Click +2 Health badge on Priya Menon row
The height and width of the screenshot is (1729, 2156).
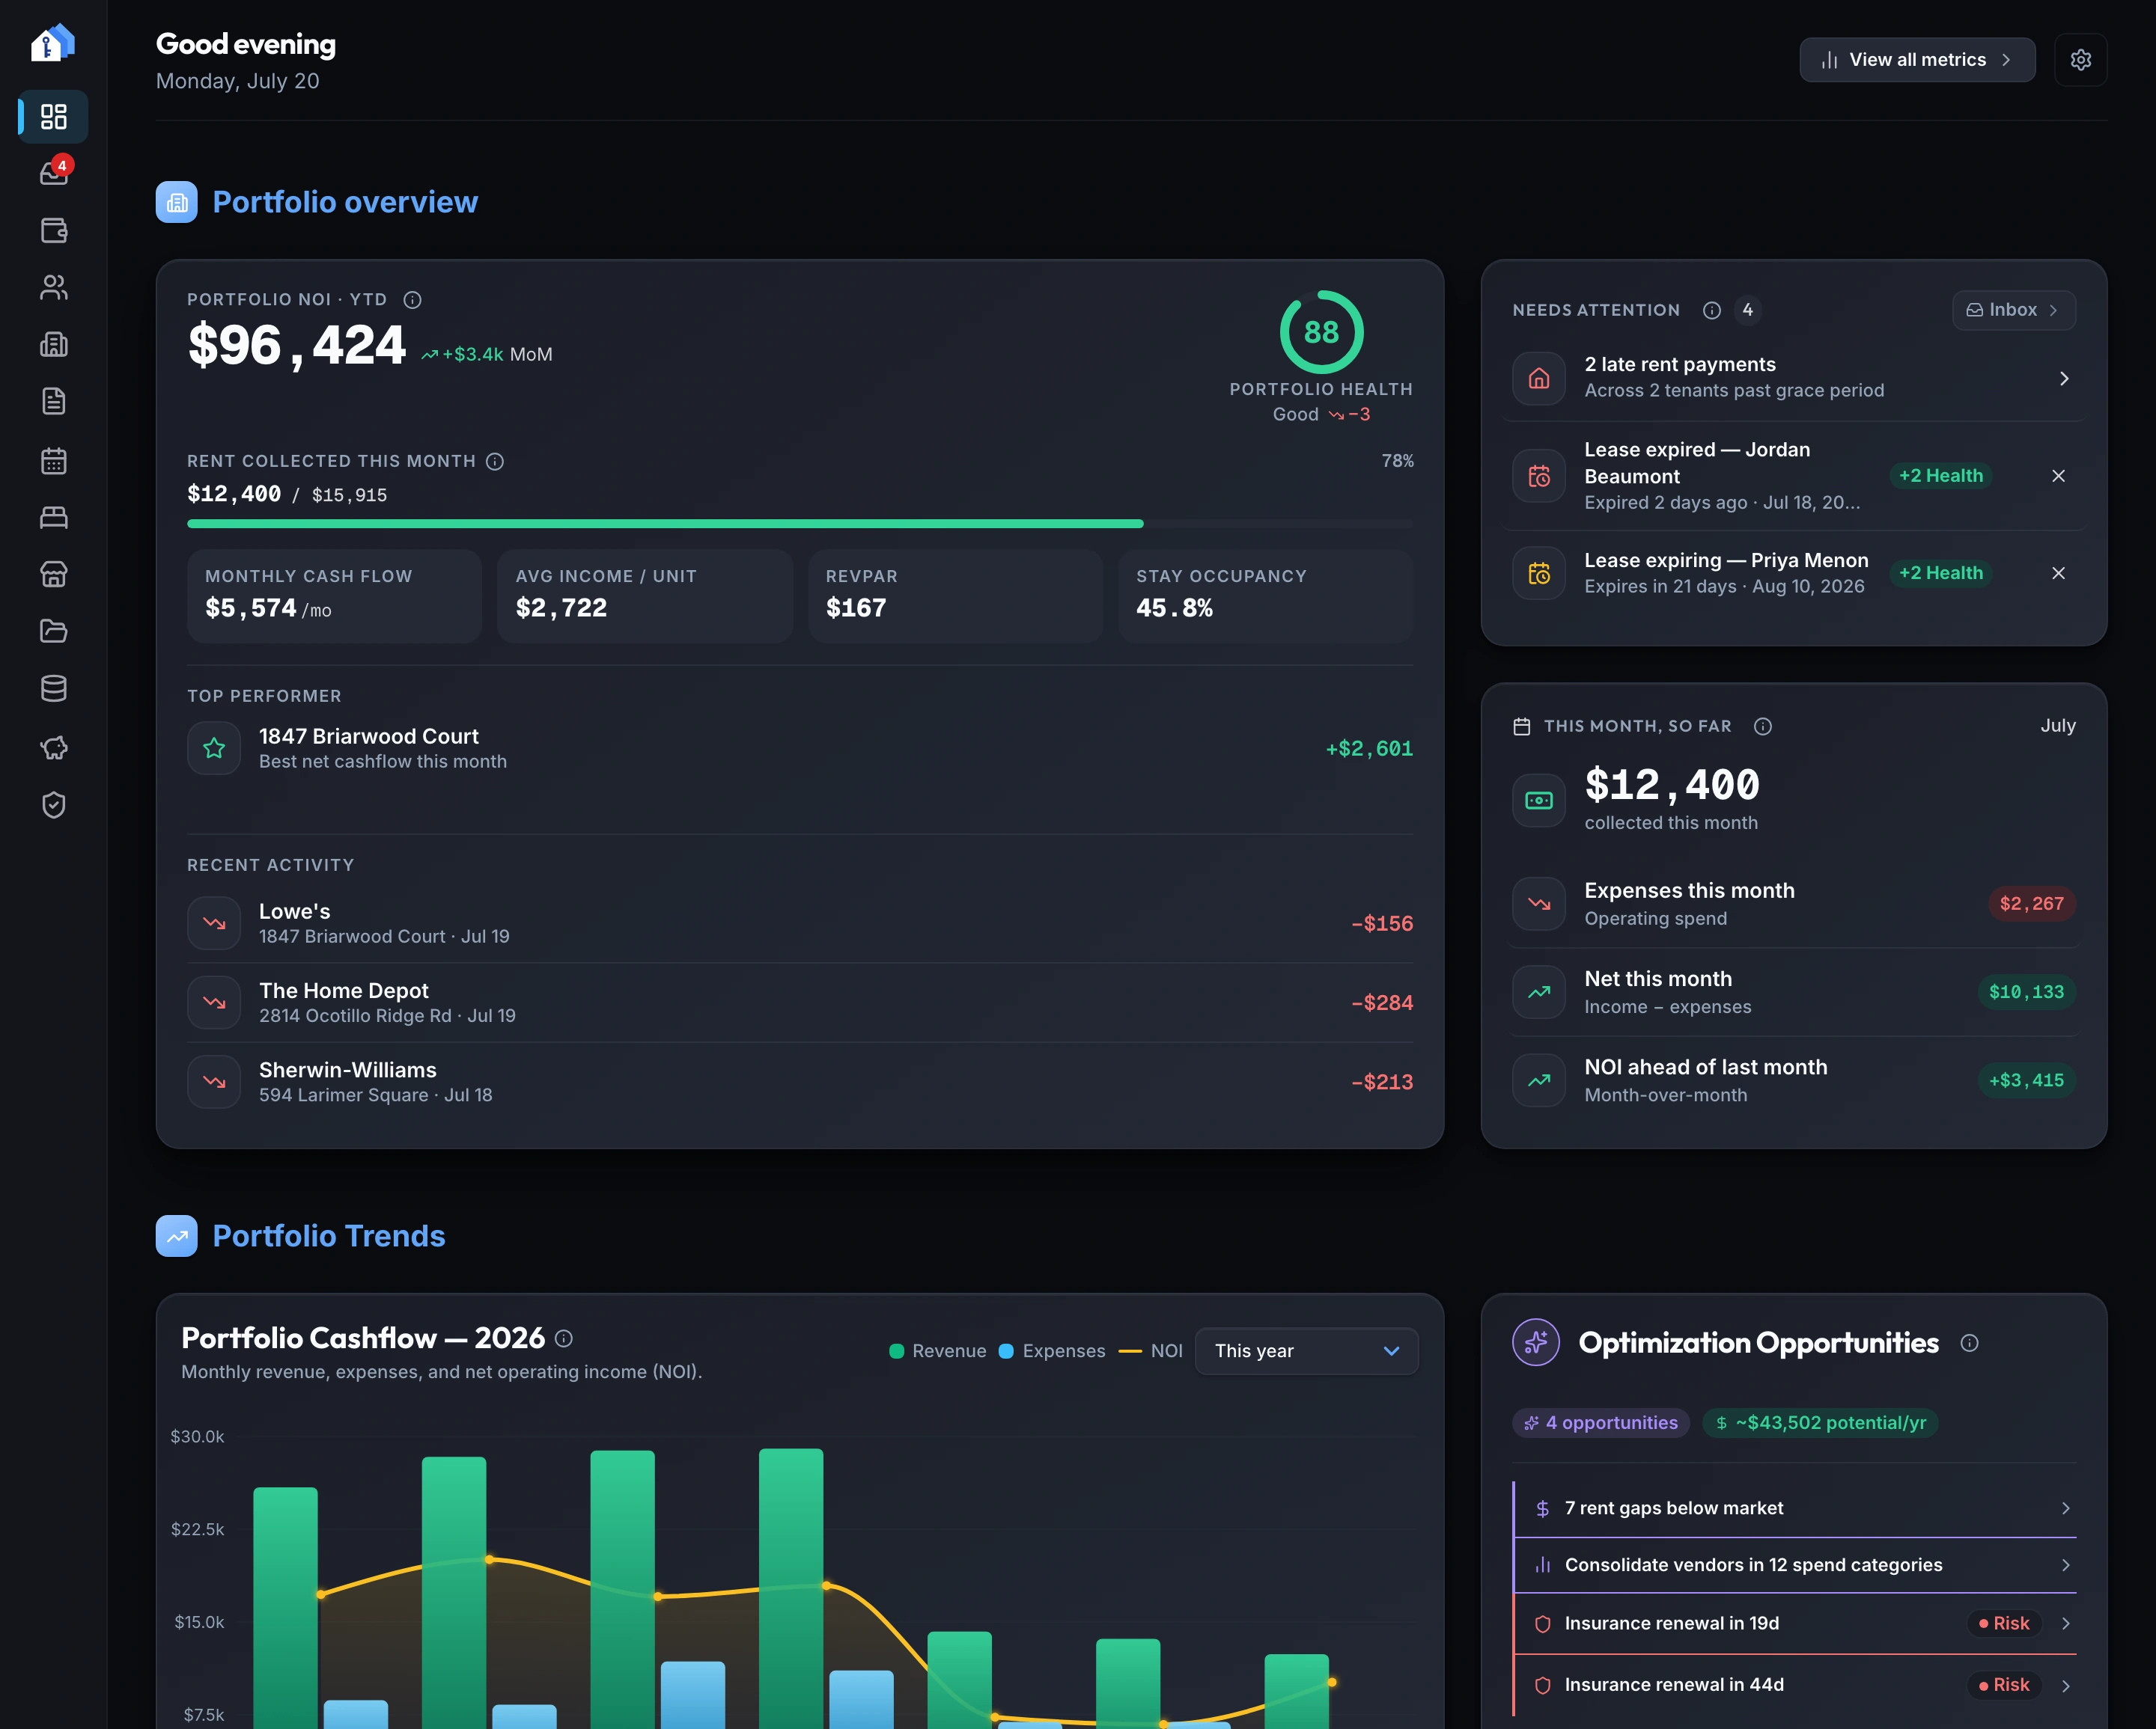point(1941,574)
